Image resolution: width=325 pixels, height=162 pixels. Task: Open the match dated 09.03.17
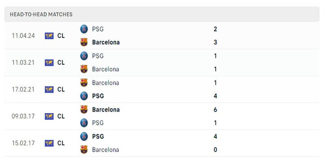[23, 116]
